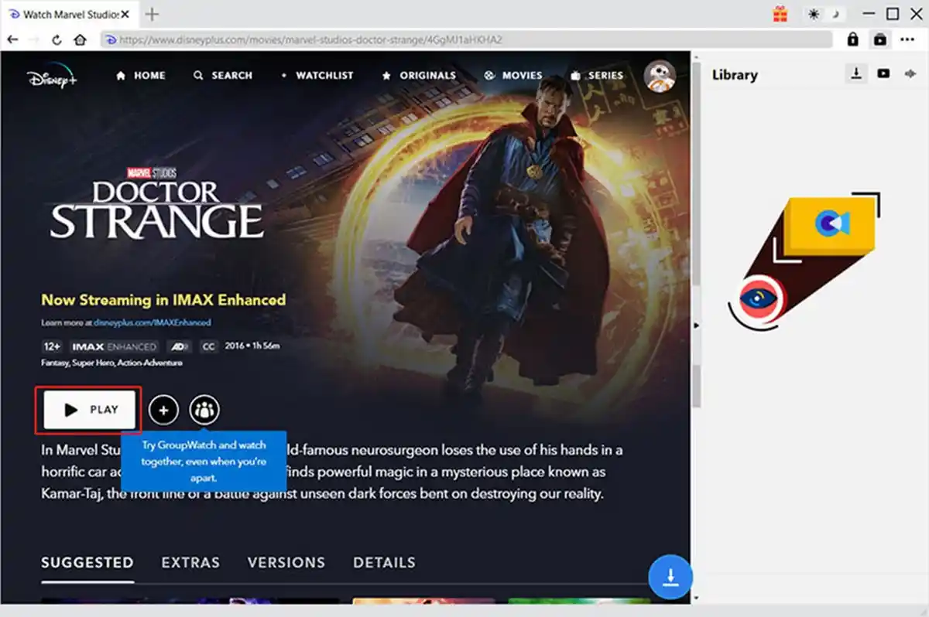
Task: Show the audio library icon in Library panel
Action: pyautogui.click(x=910, y=73)
